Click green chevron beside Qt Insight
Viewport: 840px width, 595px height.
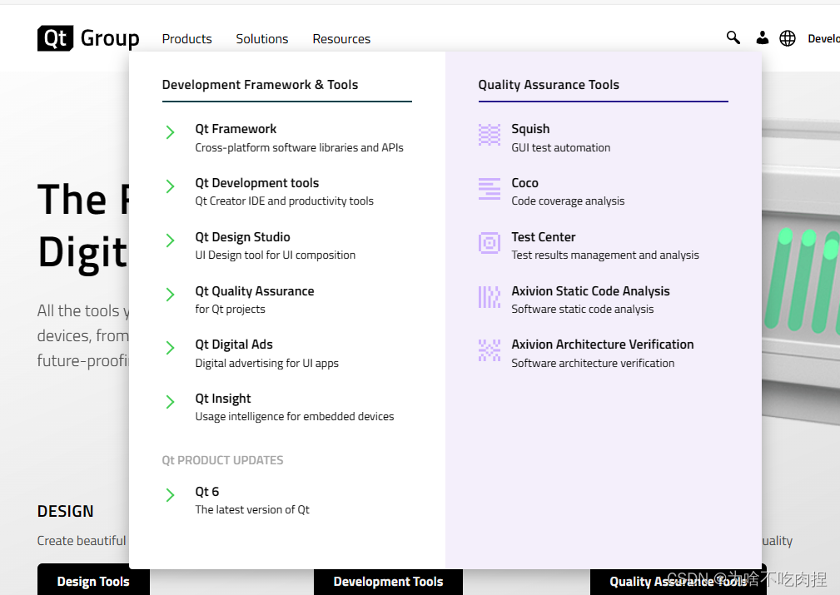point(170,402)
